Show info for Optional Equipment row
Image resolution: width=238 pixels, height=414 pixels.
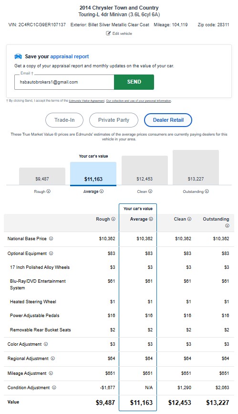pyautogui.click(x=51, y=253)
